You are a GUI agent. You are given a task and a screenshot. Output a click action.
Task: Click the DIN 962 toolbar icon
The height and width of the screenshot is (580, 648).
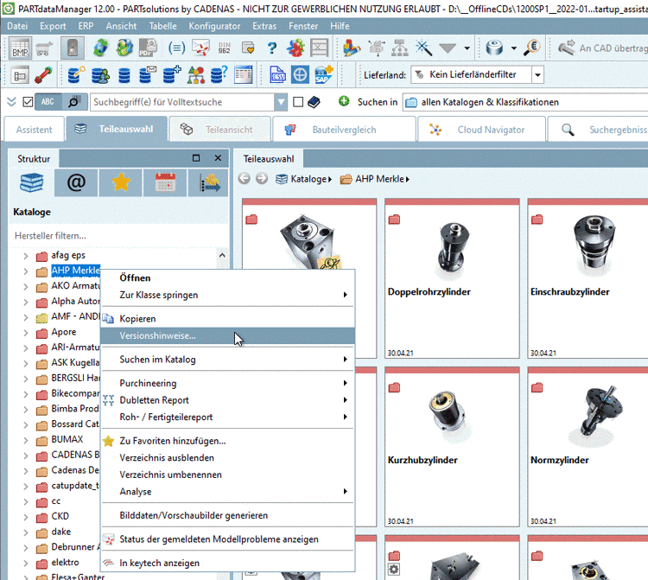point(224,48)
